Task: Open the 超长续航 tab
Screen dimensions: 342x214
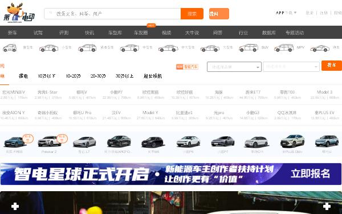Action: pyautogui.click(x=153, y=76)
